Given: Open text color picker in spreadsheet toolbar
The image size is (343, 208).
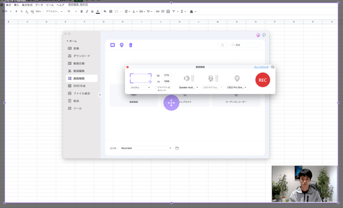Looking at the screenshot, I should 98,12.
